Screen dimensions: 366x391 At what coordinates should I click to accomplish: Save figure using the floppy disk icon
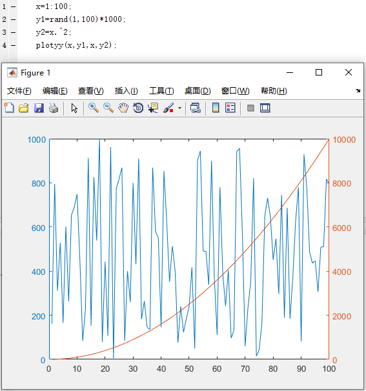point(39,108)
